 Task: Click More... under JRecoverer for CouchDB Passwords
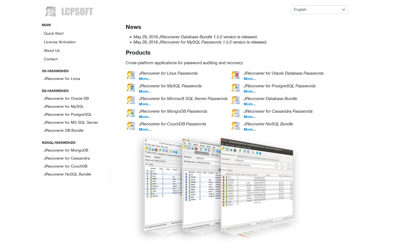[x=145, y=130]
